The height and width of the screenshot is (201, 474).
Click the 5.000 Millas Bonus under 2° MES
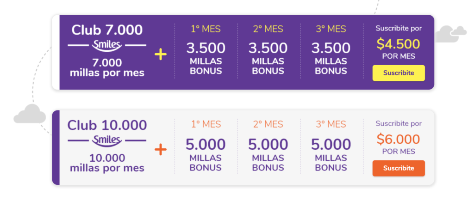pyautogui.click(x=268, y=154)
